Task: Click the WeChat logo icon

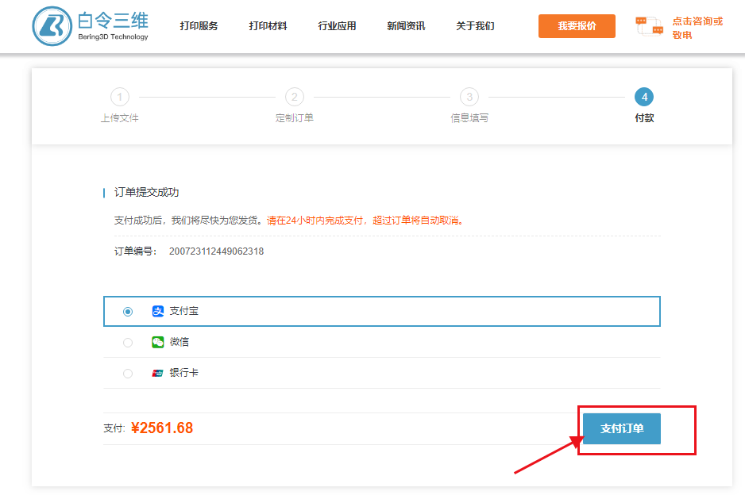Action: tap(158, 342)
